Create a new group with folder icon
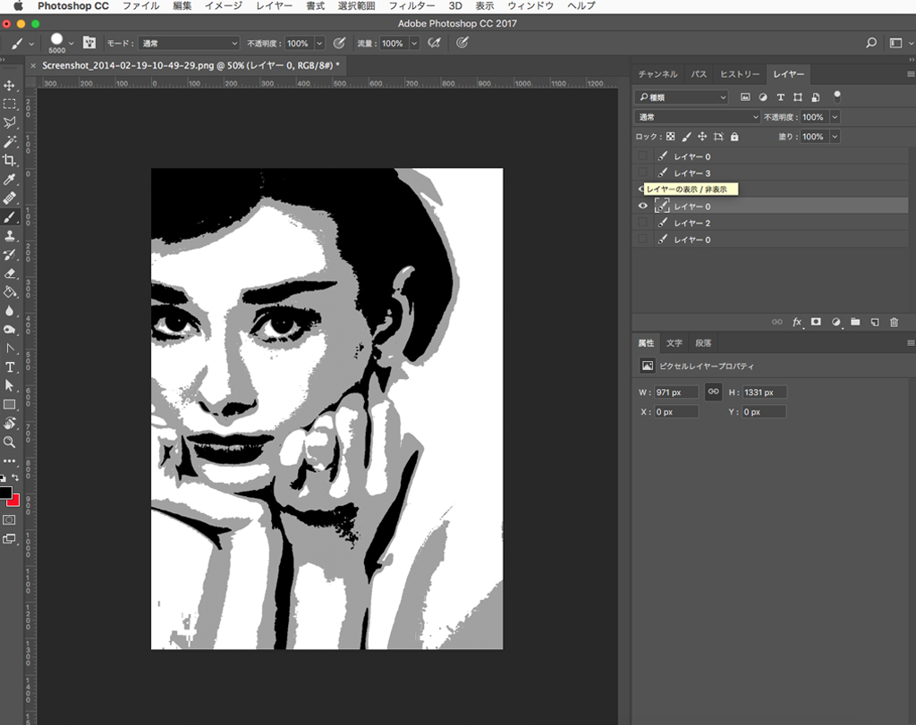Image resolution: width=916 pixels, height=725 pixels. coord(855,322)
